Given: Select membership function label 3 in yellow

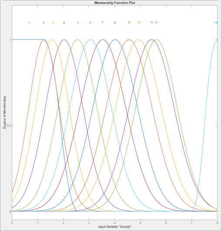Looking at the screenshot, I should pyautogui.click(x=53, y=23).
